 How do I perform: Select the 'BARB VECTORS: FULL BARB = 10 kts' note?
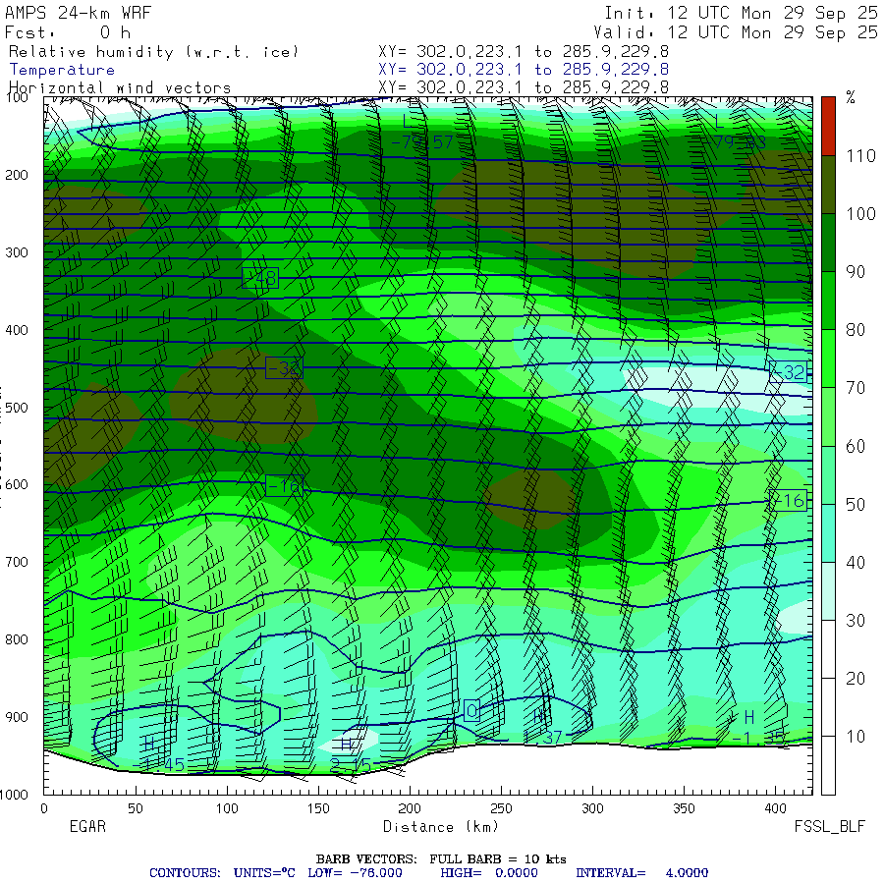(441, 859)
